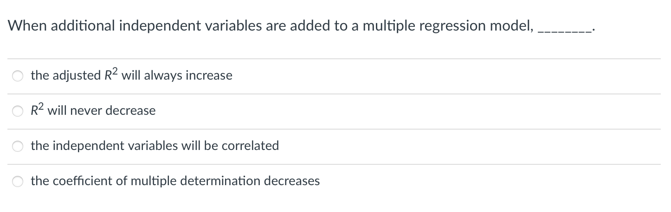
Task: Click the italic R in 'the adjusted R²' option
Action: [105, 75]
